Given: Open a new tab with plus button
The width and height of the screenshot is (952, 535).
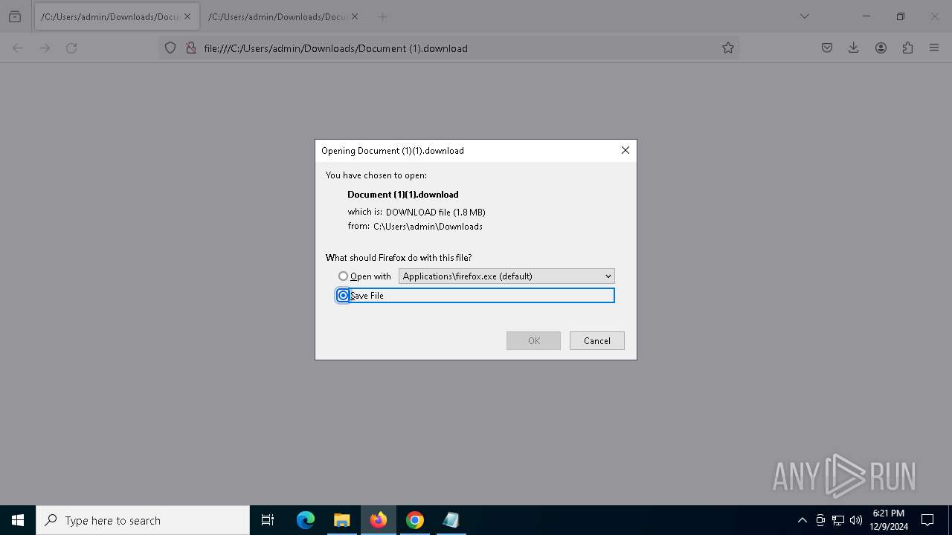Looking at the screenshot, I should [x=382, y=16].
